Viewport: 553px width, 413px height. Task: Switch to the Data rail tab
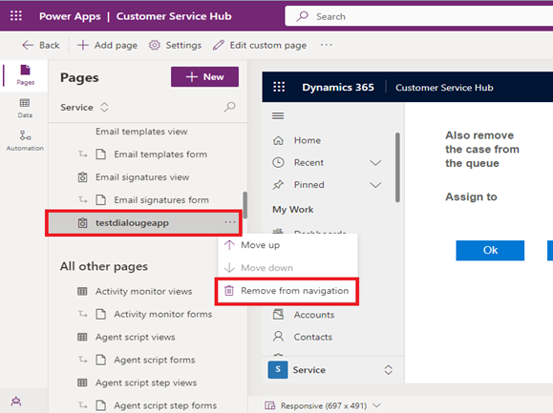(x=25, y=108)
